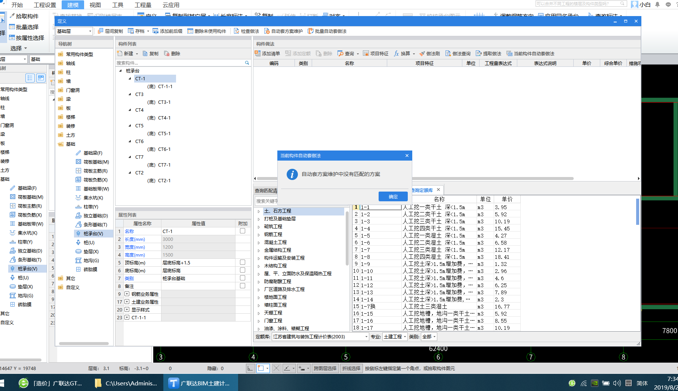Click 折线选择 status button
This screenshot has height=391, width=678.
point(351,368)
